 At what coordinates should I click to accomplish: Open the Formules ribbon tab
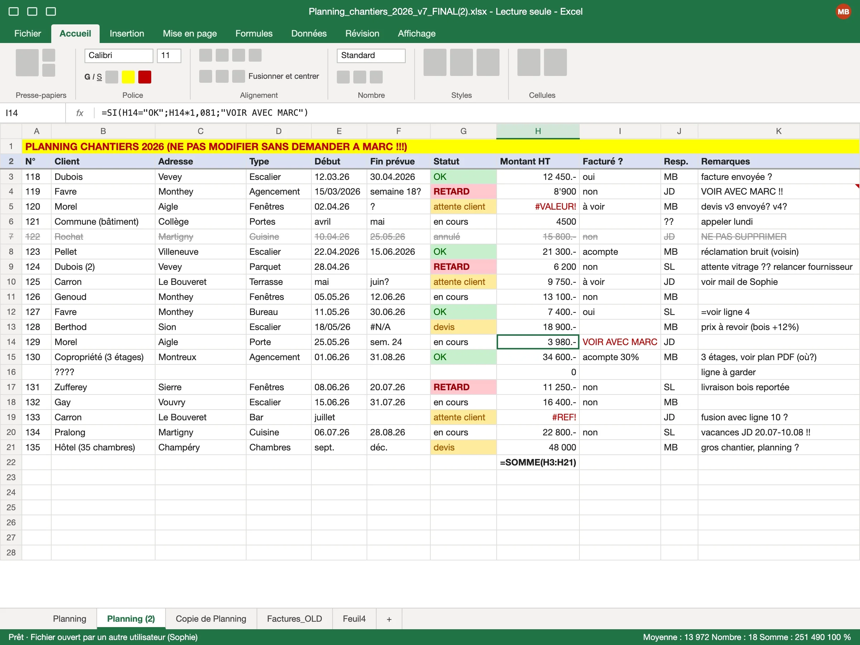pyautogui.click(x=254, y=33)
